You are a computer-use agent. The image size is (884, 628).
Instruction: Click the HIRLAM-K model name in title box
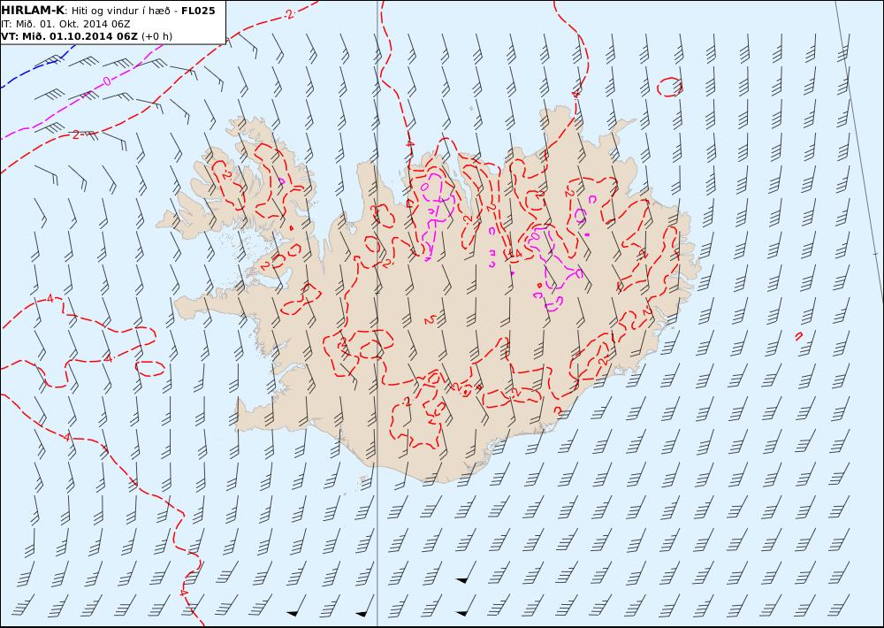33,11
